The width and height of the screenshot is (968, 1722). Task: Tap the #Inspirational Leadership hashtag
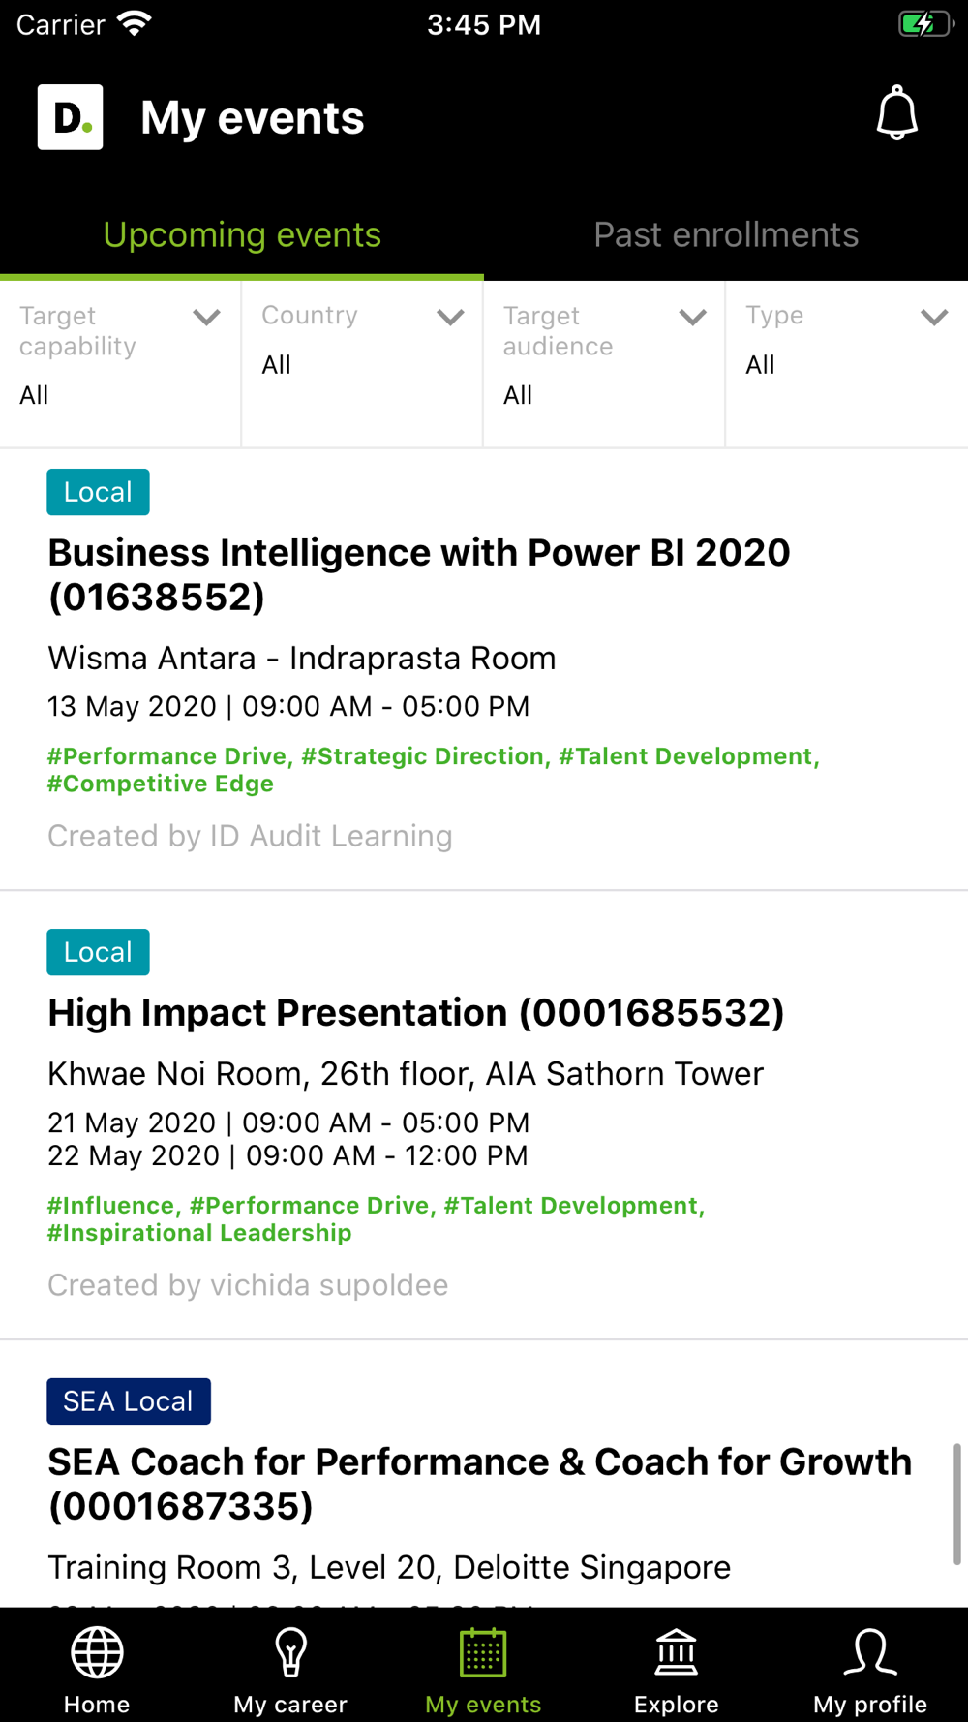[199, 1233]
